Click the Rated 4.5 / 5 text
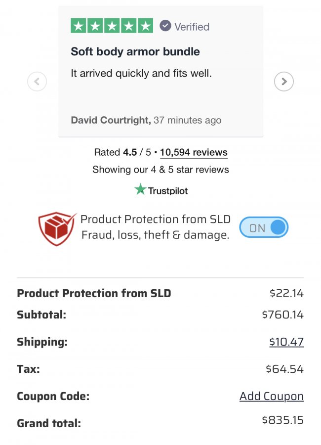Image resolution: width=321 pixels, height=445 pixels. tap(122, 152)
